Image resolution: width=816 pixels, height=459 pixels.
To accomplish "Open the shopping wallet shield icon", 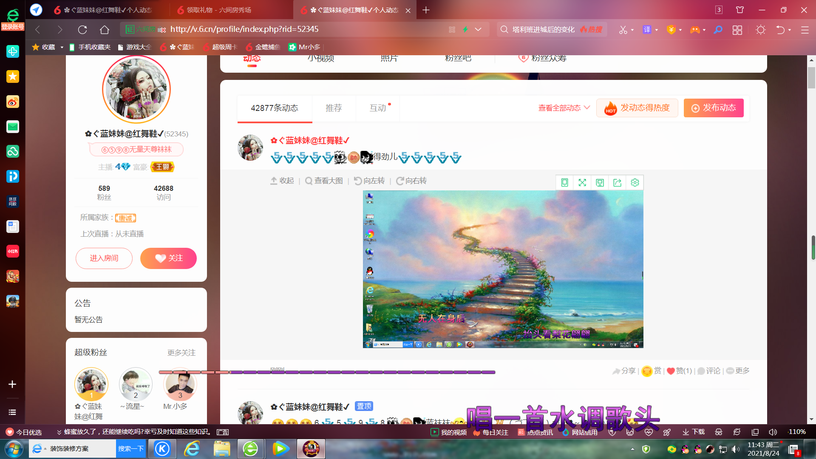I will coord(671,30).
